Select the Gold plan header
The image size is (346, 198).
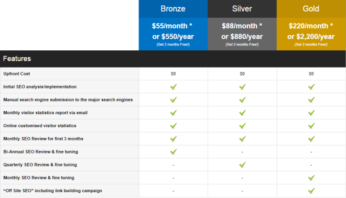(x=311, y=9)
